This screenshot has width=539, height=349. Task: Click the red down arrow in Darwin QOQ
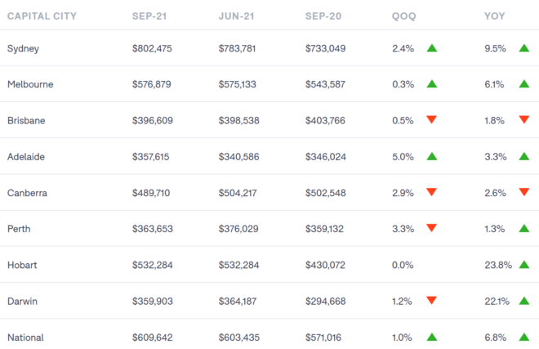pos(432,301)
